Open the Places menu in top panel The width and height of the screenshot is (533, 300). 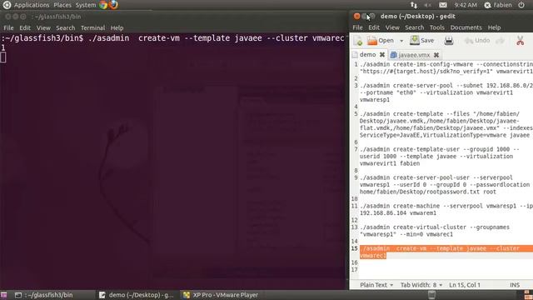62,5
